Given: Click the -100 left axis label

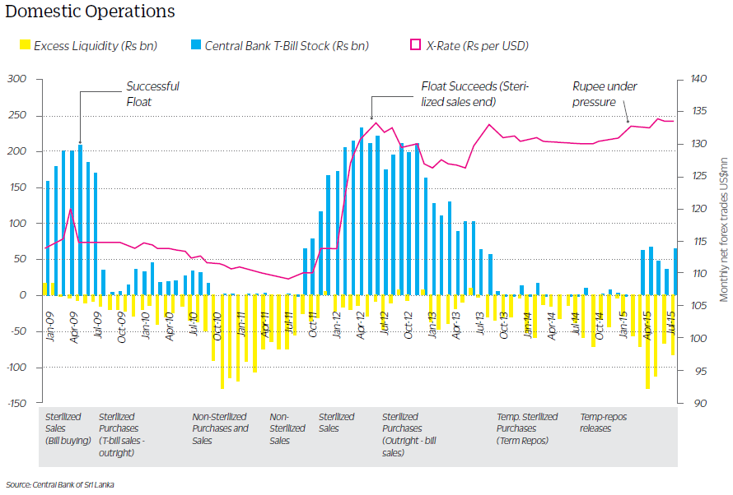Looking at the screenshot, I should coord(16,368).
